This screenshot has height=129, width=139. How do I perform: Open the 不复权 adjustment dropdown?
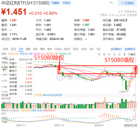coord(132,54)
